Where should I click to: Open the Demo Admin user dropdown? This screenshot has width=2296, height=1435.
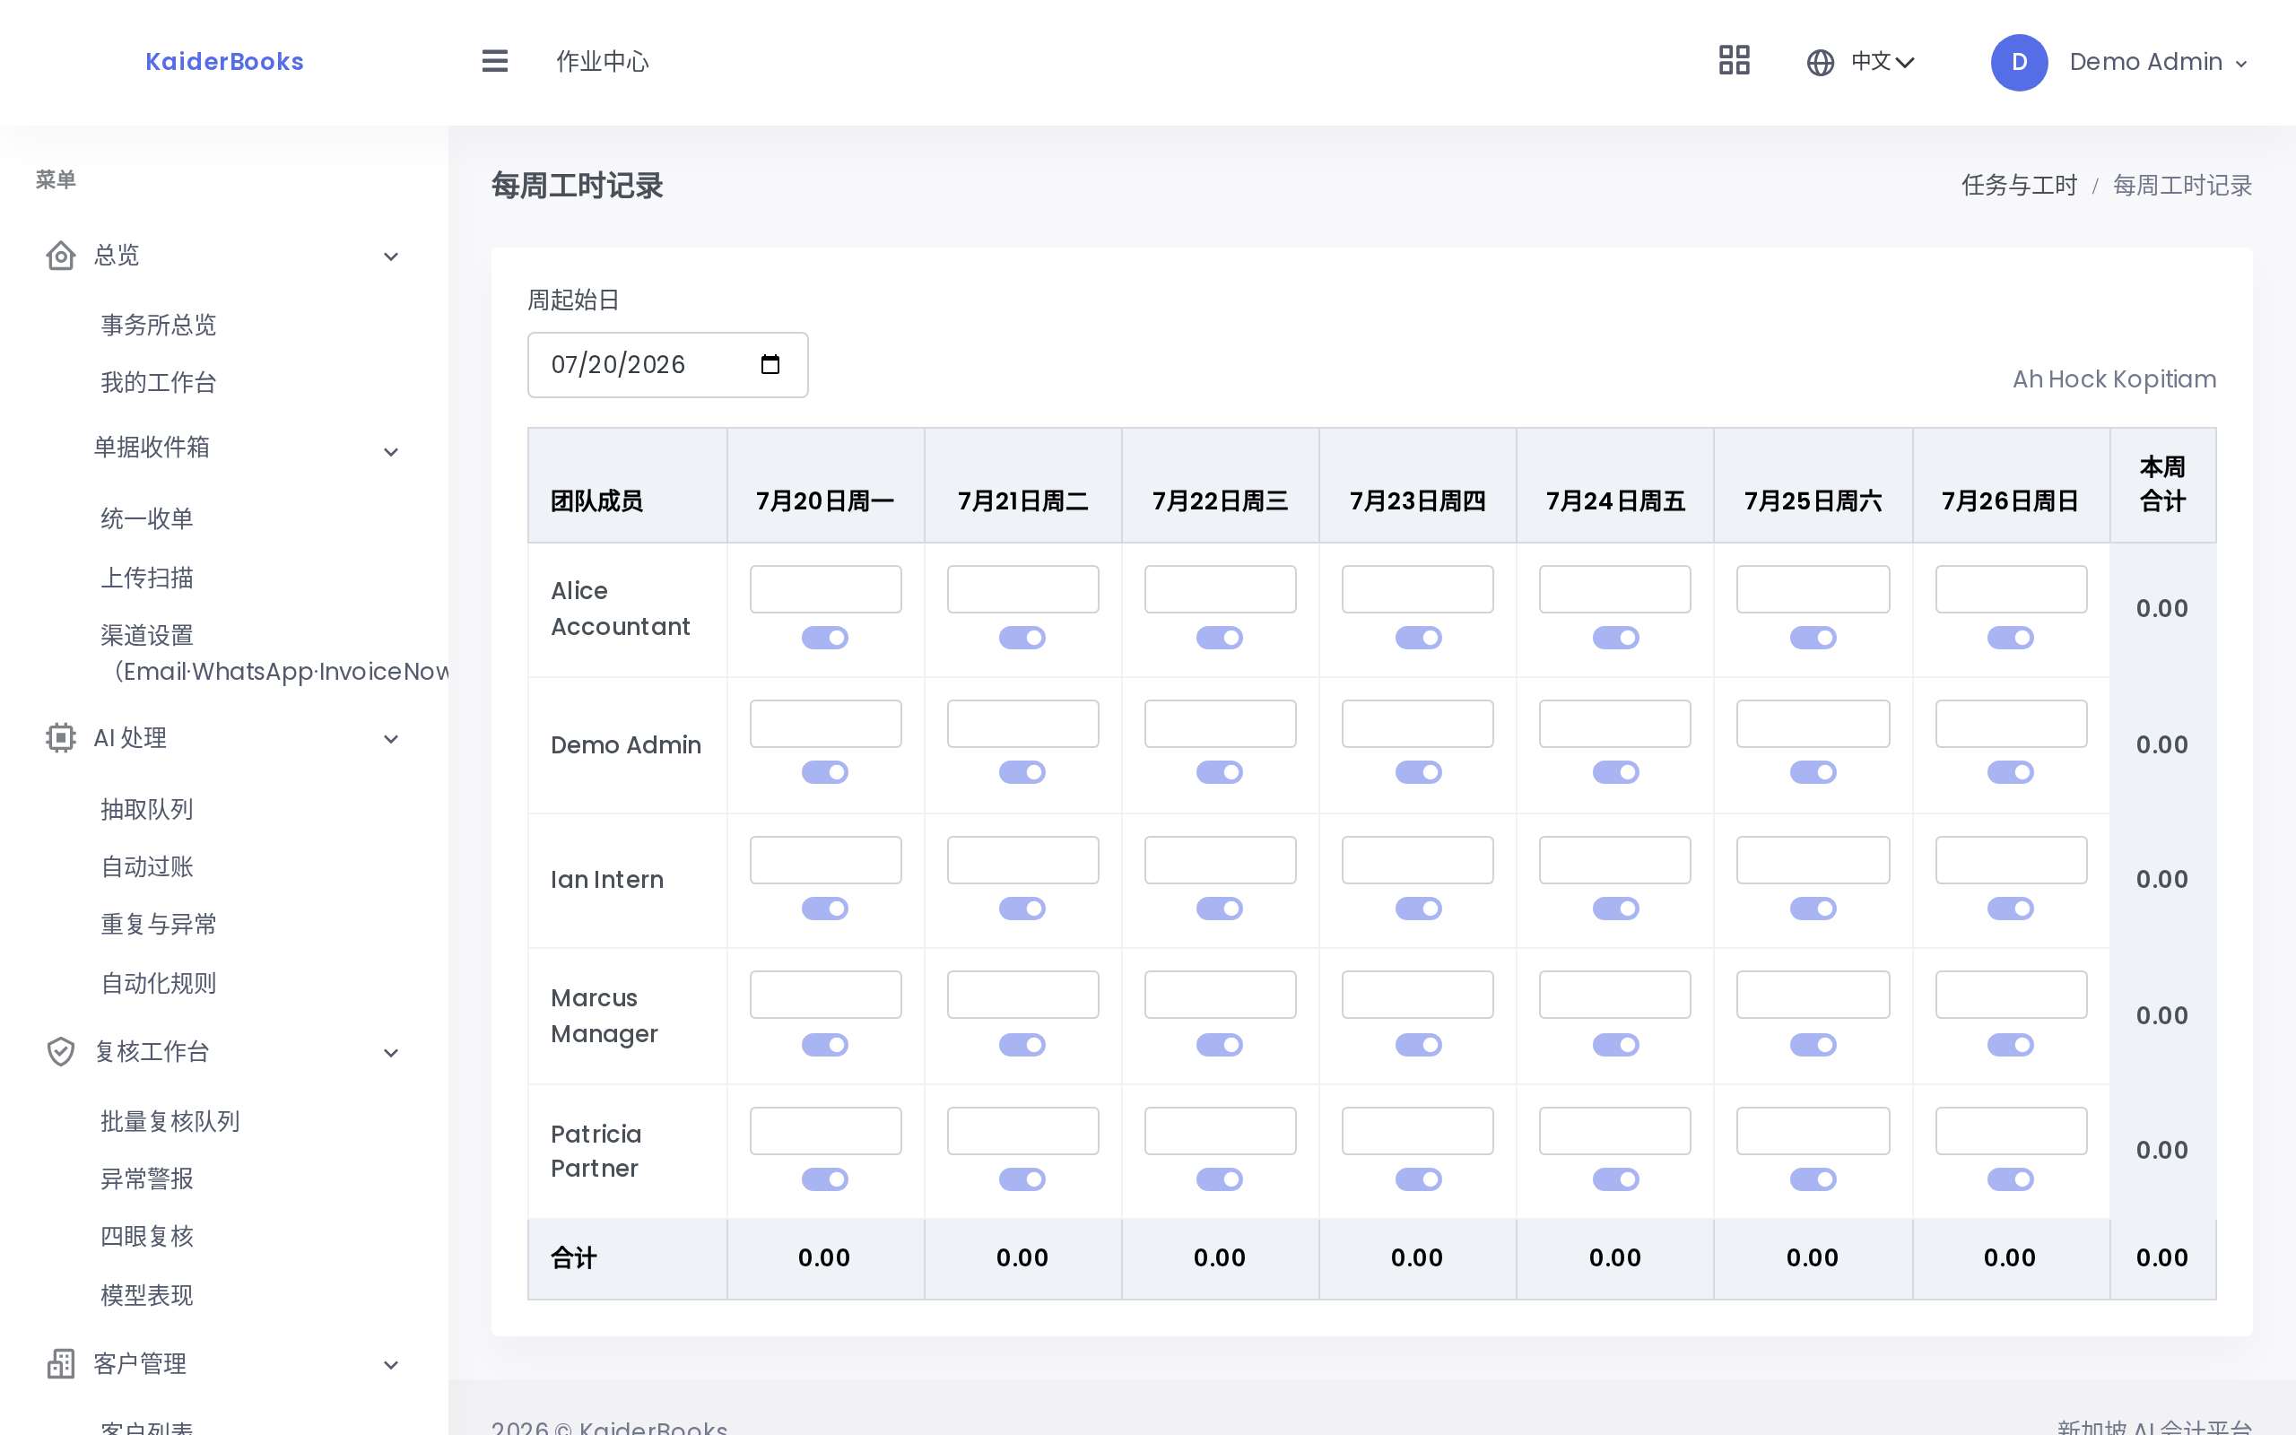click(x=2158, y=63)
